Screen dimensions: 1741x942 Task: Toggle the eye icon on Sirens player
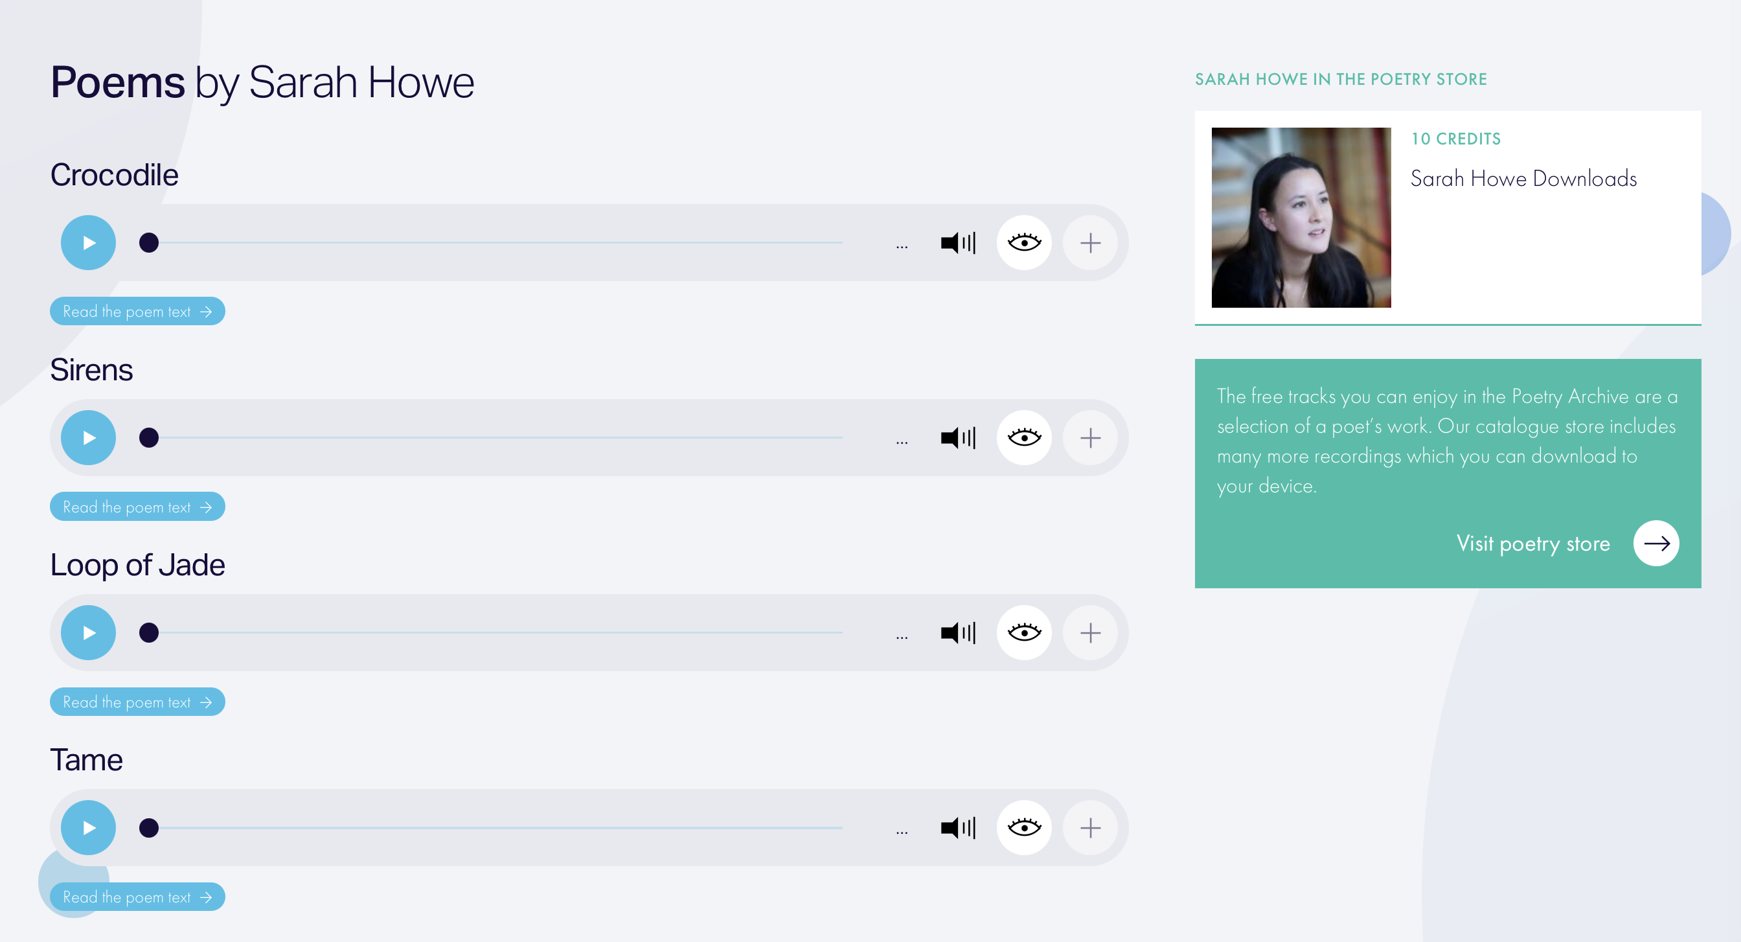1023,437
